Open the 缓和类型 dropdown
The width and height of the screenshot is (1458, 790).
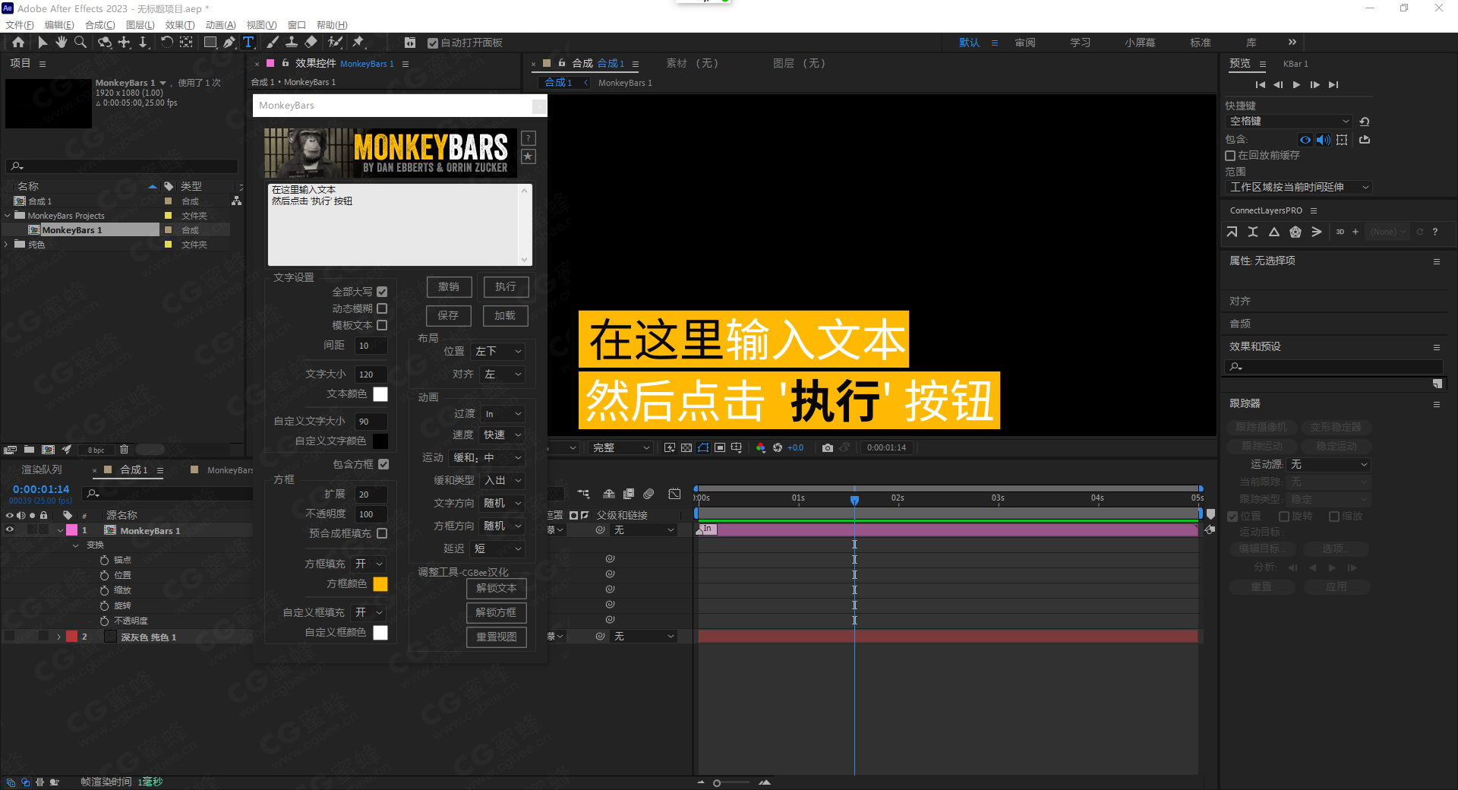(503, 481)
